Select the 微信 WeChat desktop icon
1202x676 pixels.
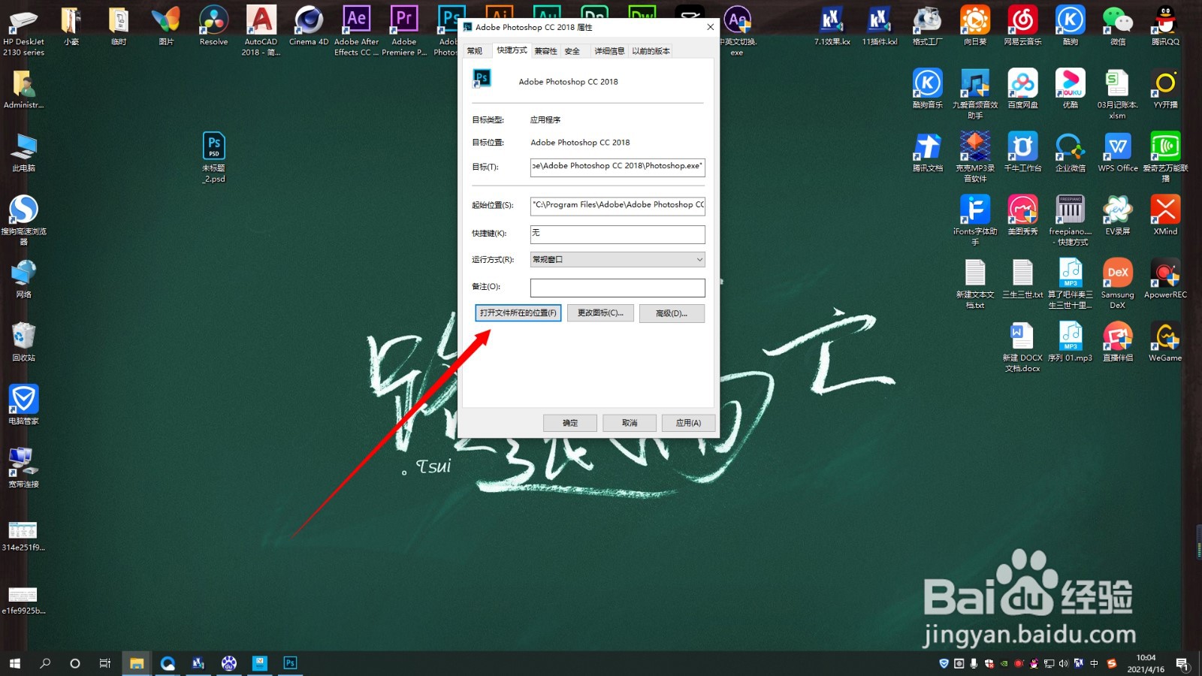point(1118,27)
